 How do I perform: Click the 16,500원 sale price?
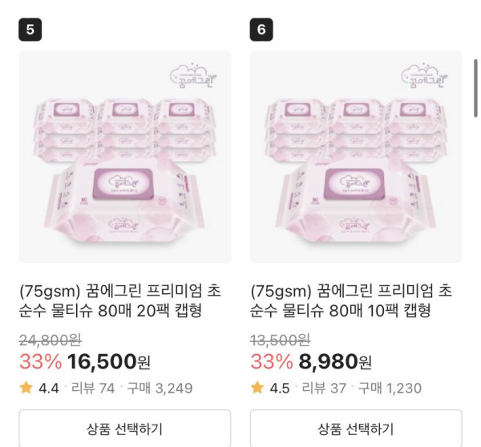(x=108, y=362)
